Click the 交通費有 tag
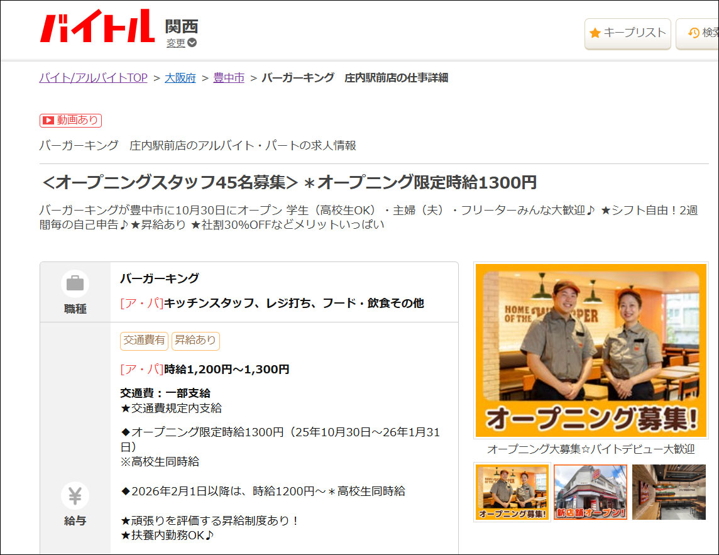 coord(144,340)
